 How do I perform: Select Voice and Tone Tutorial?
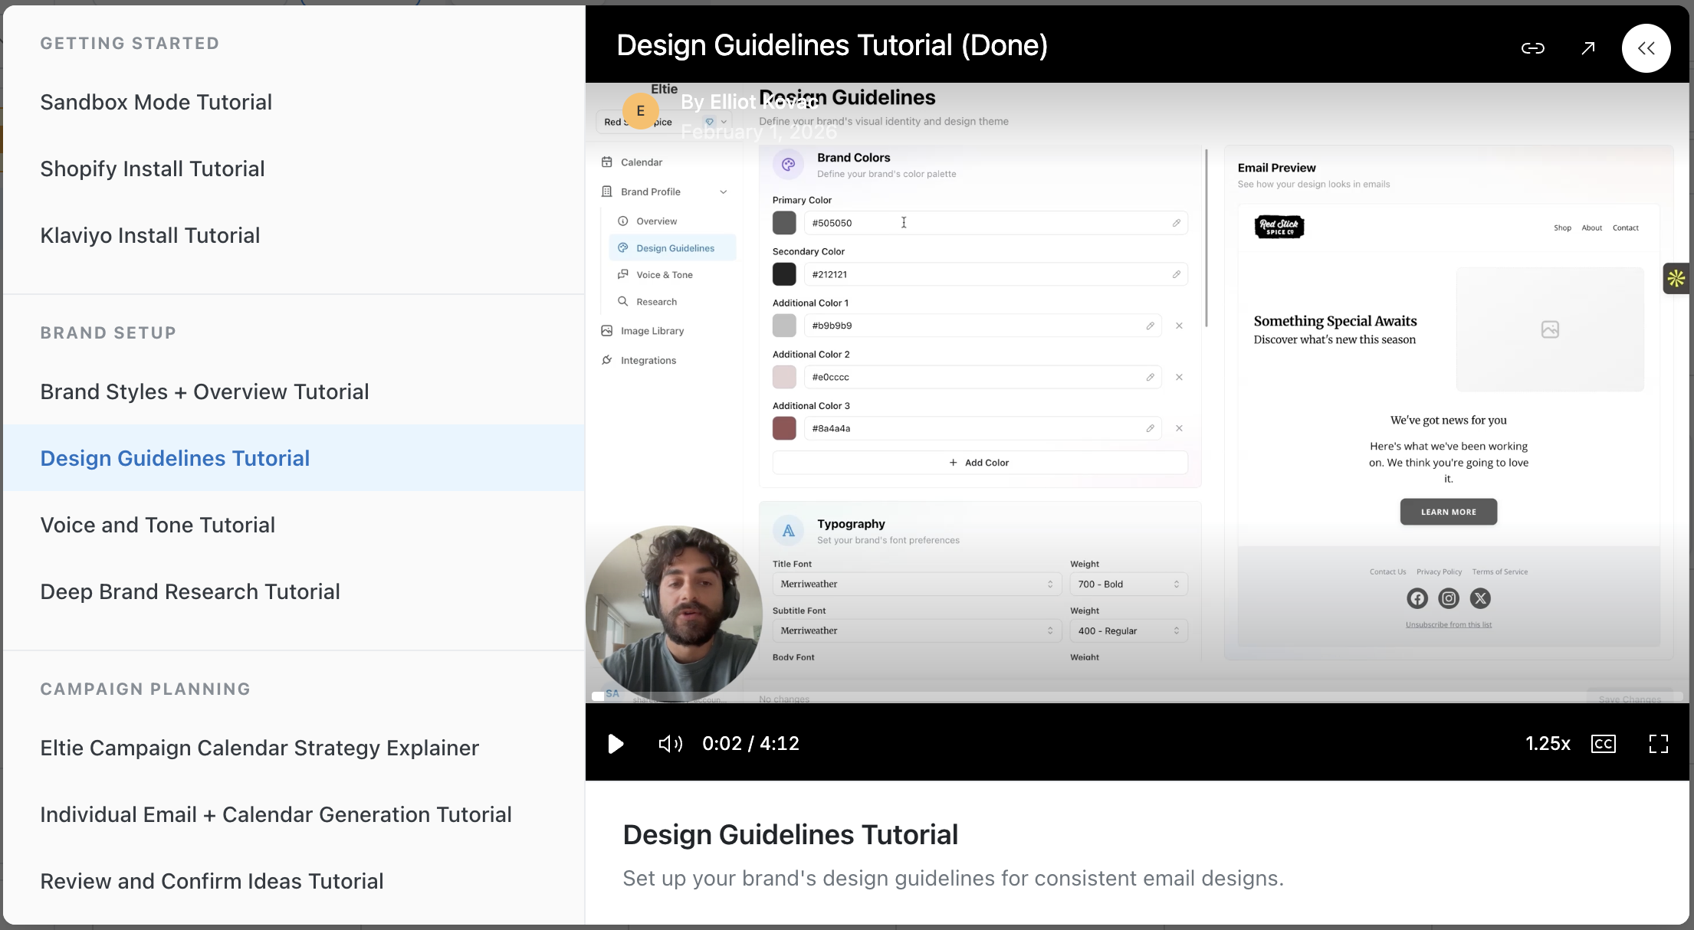point(157,525)
